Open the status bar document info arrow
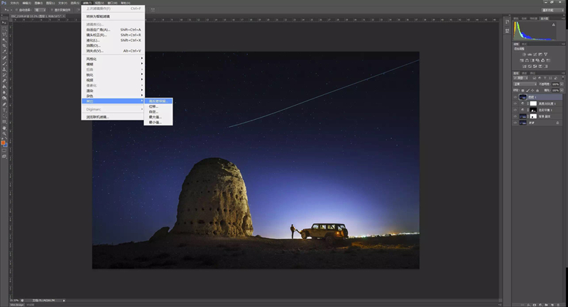 coord(64,301)
